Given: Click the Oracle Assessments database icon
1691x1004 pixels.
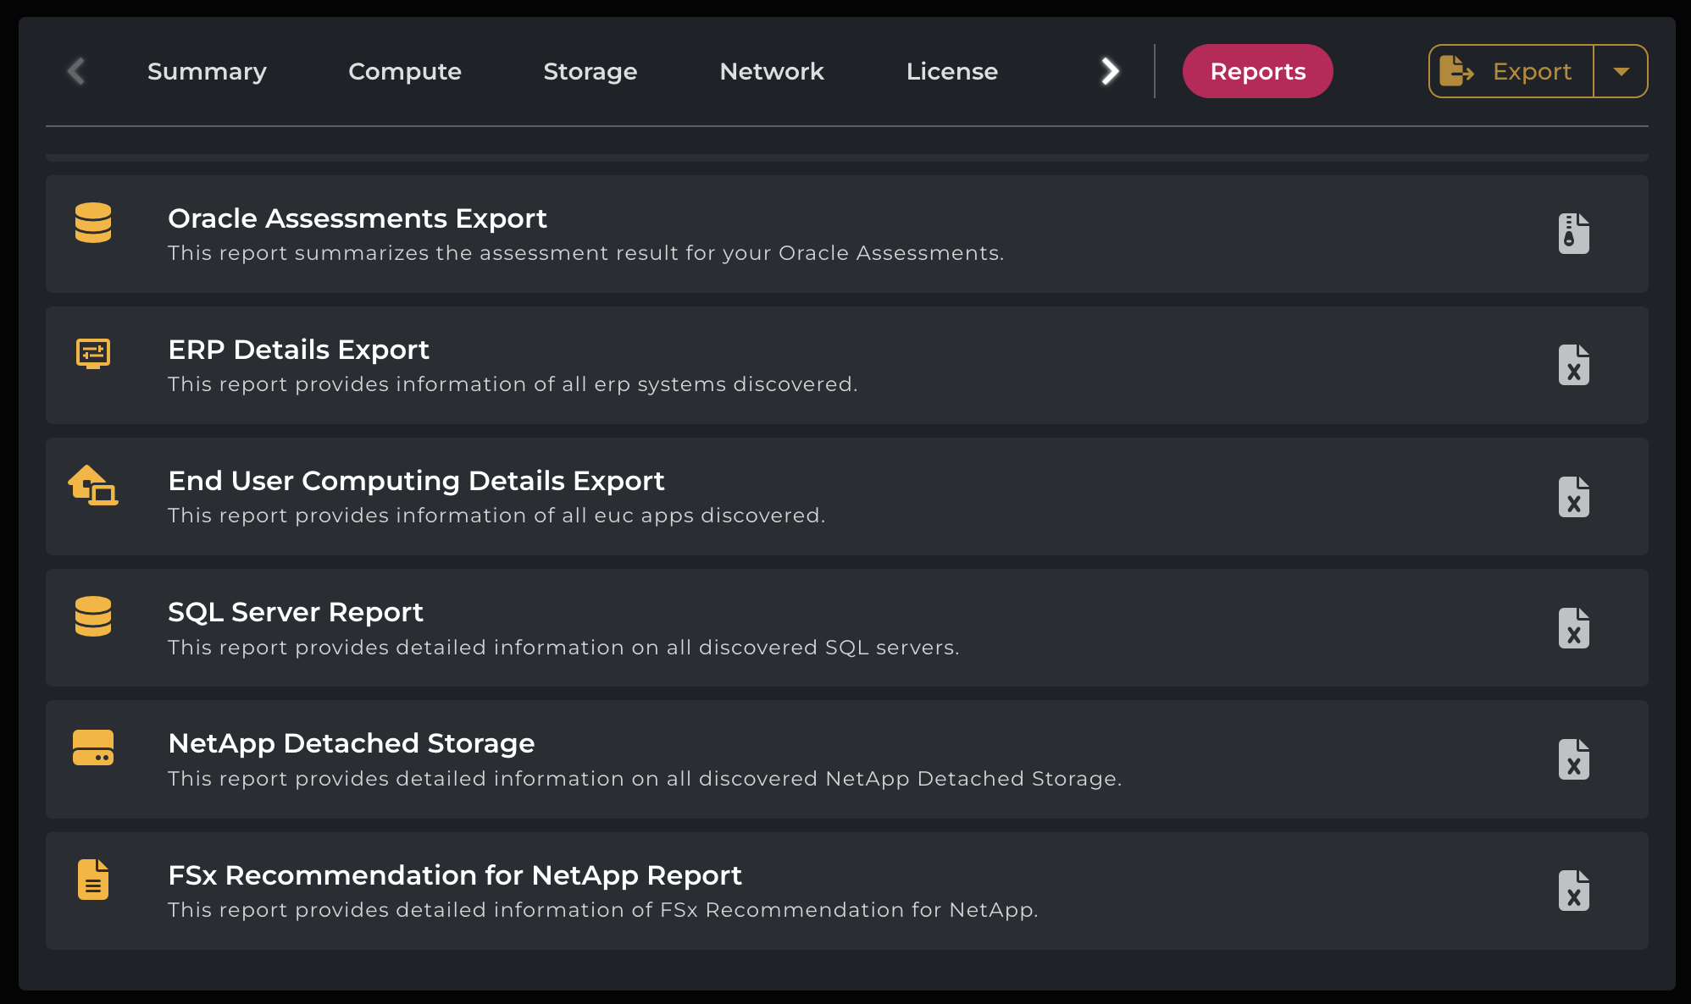Looking at the screenshot, I should coord(93,223).
